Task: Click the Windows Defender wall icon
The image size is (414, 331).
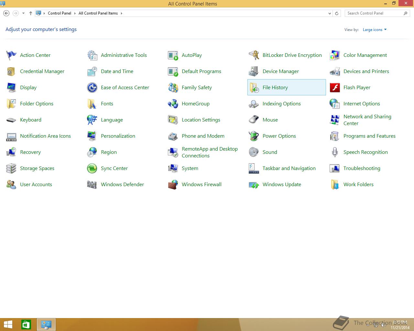Action: point(92,185)
